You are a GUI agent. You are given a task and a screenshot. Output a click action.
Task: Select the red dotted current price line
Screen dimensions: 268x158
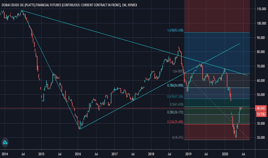coord(127,108)
